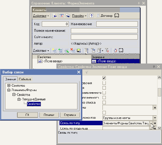Viewport: 162px width, 145px height.
Task: Click the back arrow icon in Клиенты toolbar
Action: coord(54,16)
